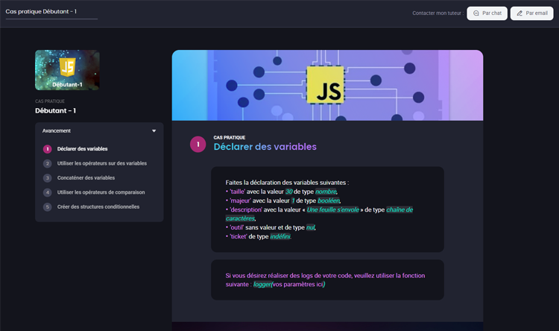559x331 pixels.
Task: Click the large JS chip banner image
Action: (x=327, y=85)
